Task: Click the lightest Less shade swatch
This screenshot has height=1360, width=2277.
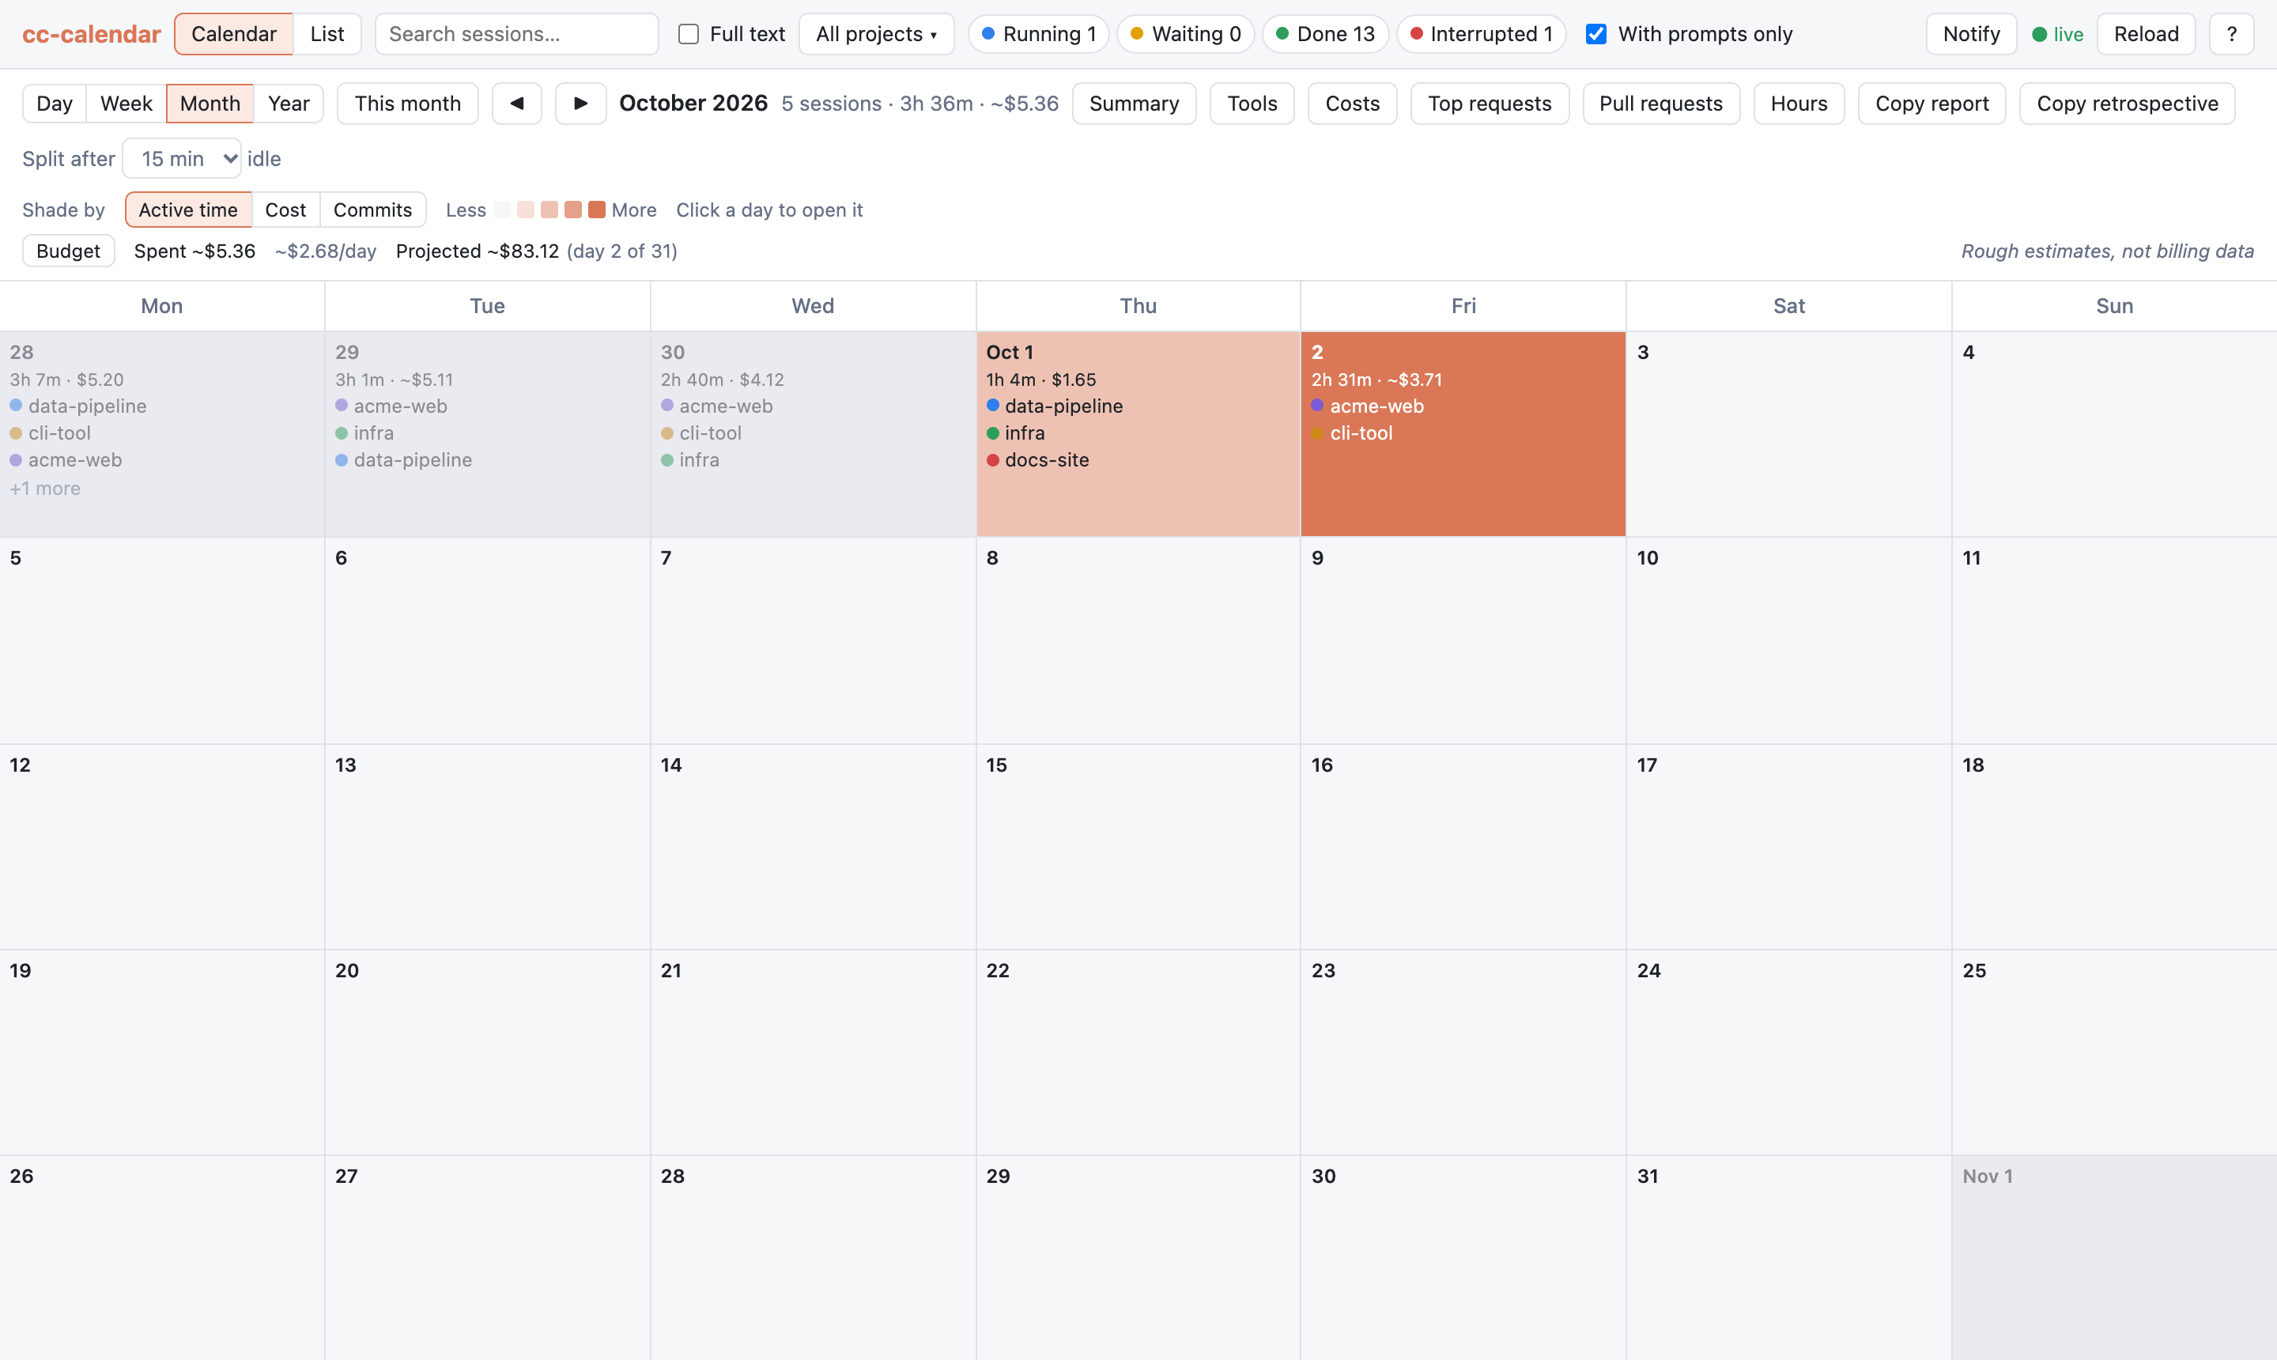Action: [501, 210]
